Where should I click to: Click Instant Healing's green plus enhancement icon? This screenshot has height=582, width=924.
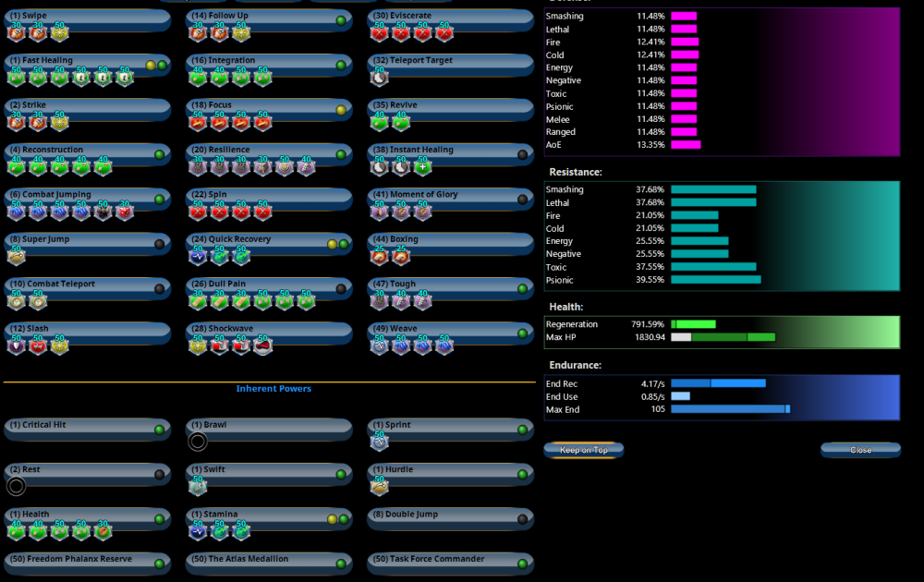(x=422, y=168)
